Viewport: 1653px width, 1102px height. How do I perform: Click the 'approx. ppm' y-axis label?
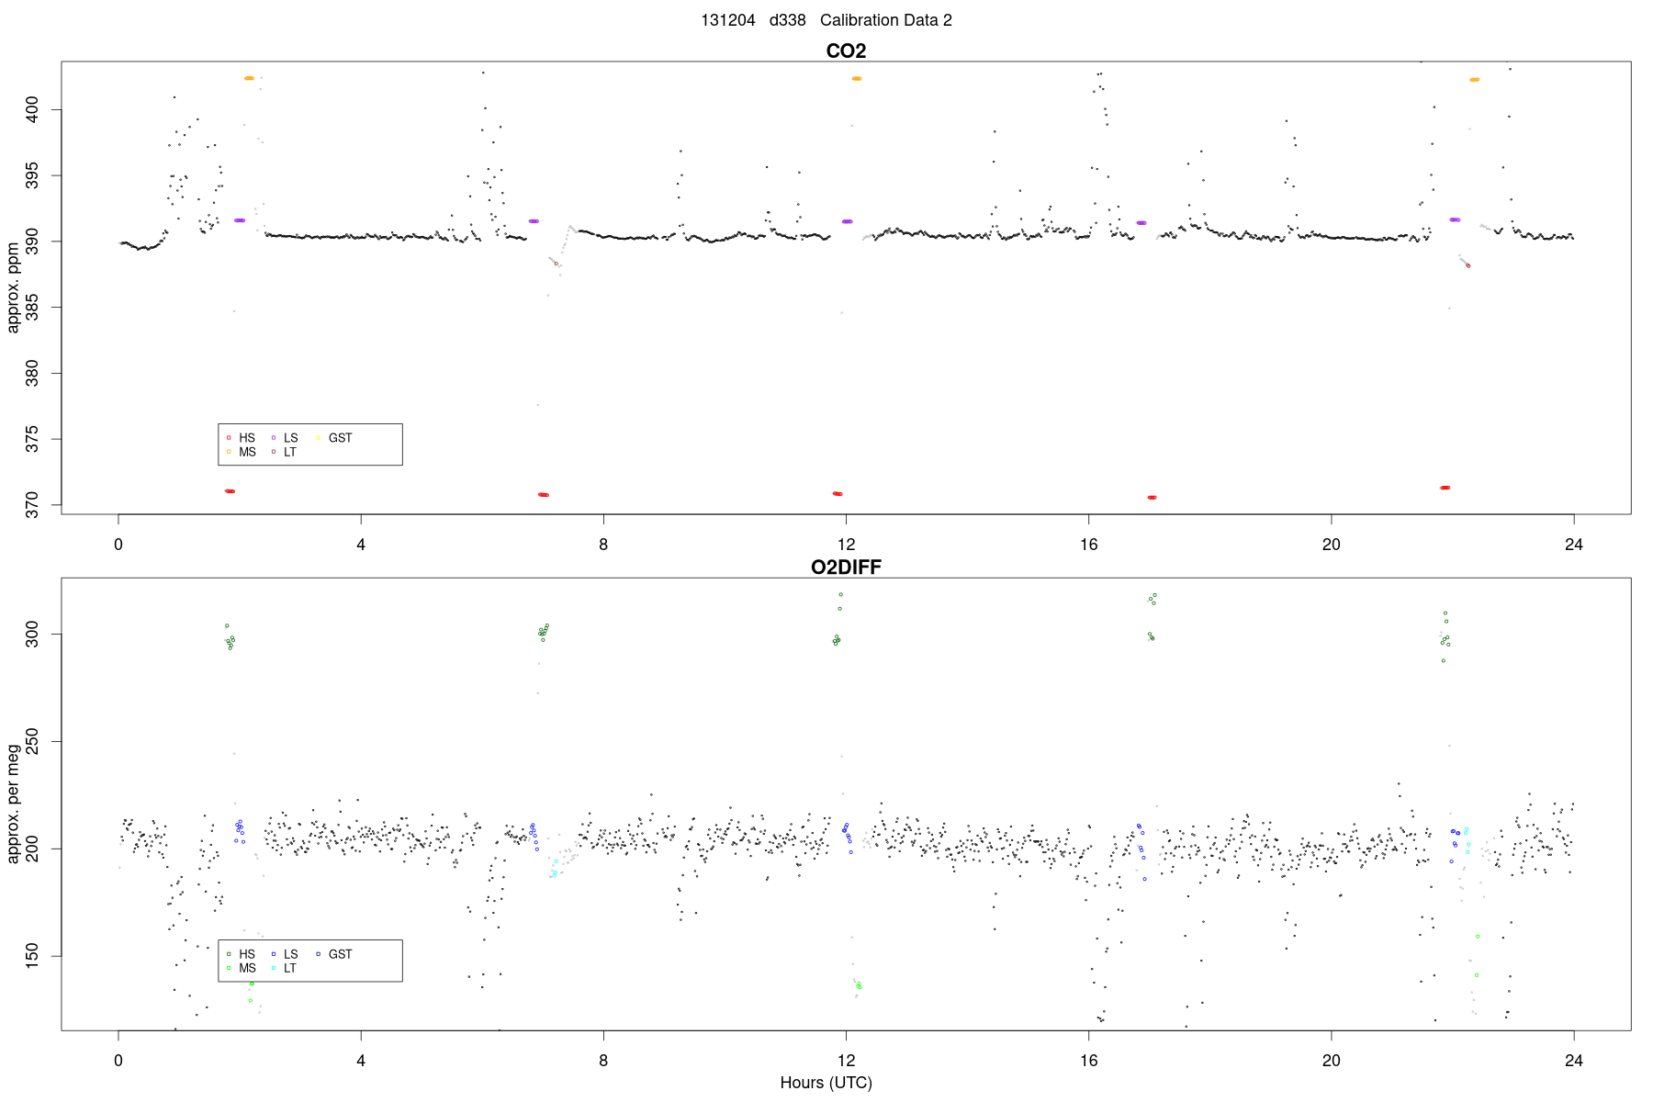(14, 287)
